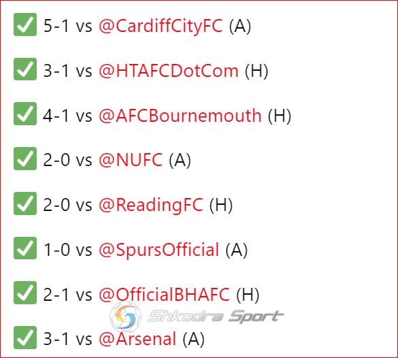
Task: Click the green checkmark beside the 2-1 OfficialBHAFC result
Action: [x=25, y=293]
